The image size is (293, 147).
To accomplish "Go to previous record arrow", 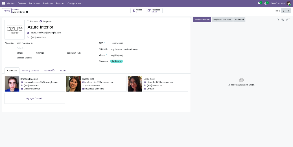I will pyautogui.click(x=283, y=11).
